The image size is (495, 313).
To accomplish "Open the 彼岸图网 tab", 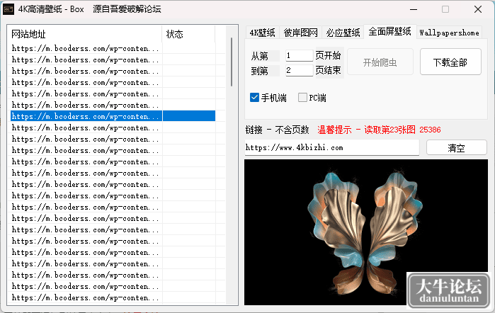I will [x=300, y=33].
